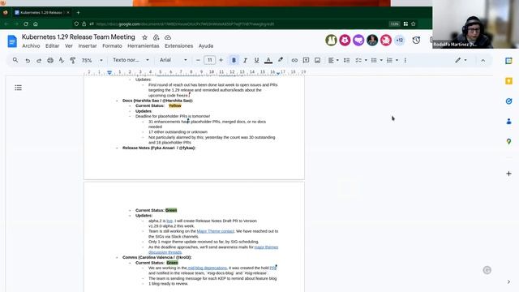Click the move to folder icon
The height and width of the screenshot is (292, 519).
pyautogui.click(x=157, y=37)
